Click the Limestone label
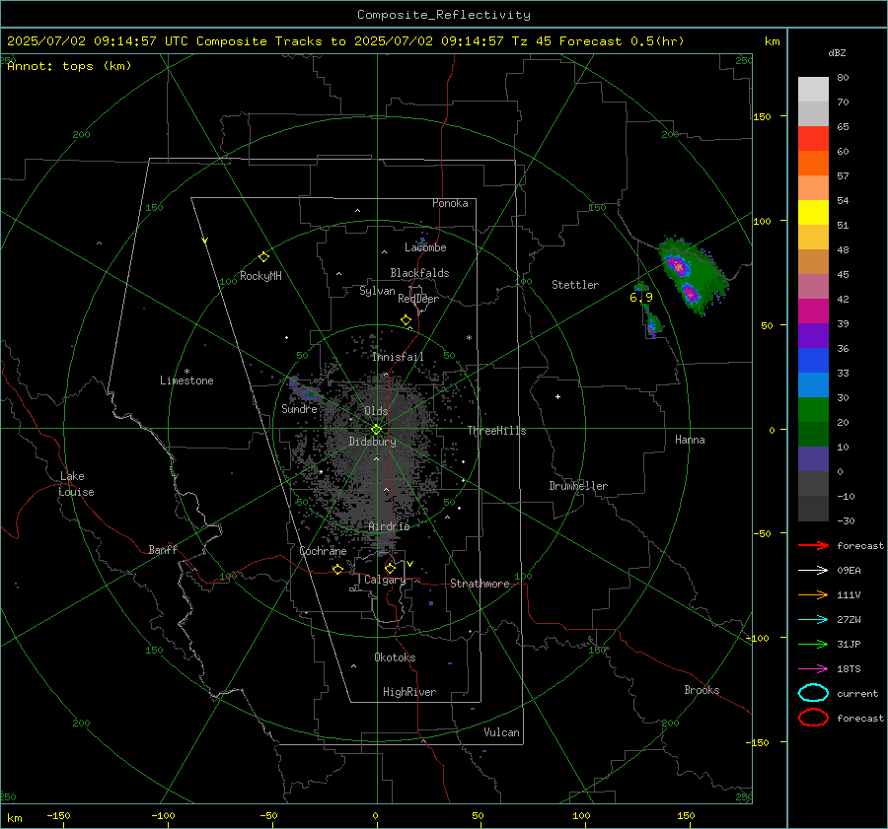The width and height of the screenshot is (888, 829). coord(186,380)
